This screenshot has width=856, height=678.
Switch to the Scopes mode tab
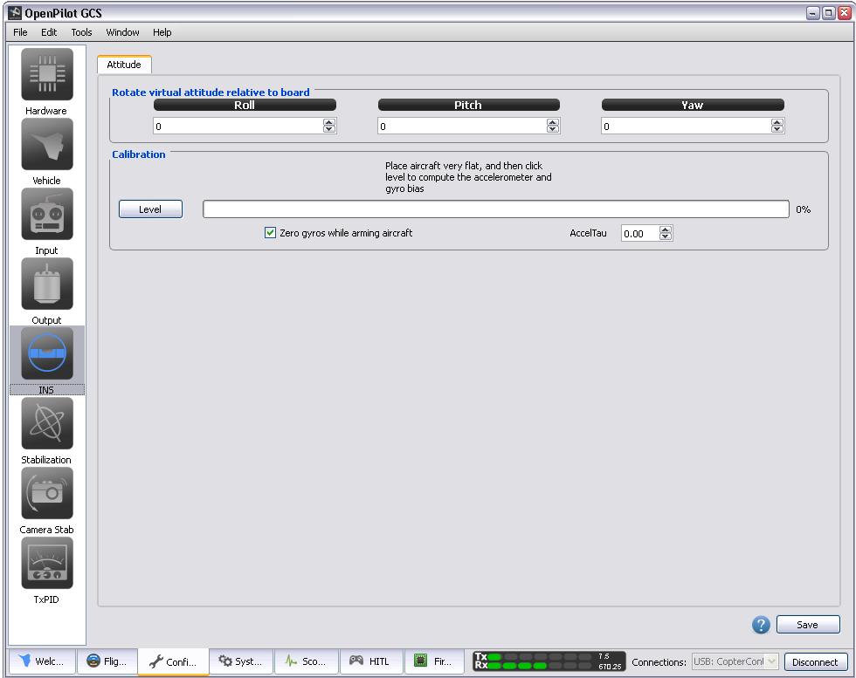click(x=307, y=661)
